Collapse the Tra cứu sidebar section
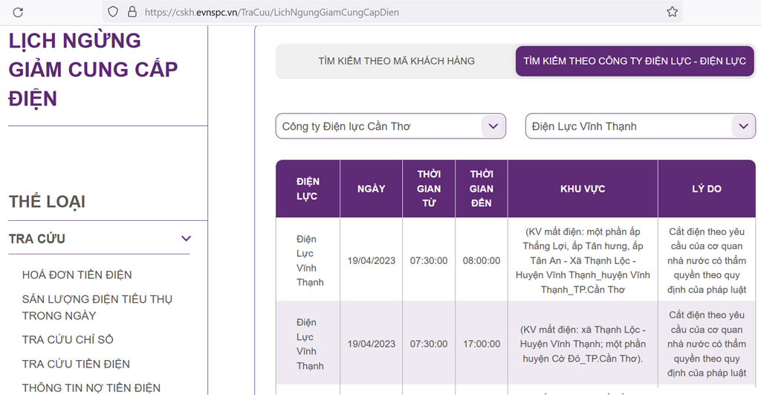 [x=186, y=239]
